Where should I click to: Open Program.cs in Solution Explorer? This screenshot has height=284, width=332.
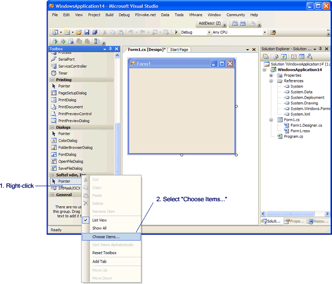click(293, 137)
